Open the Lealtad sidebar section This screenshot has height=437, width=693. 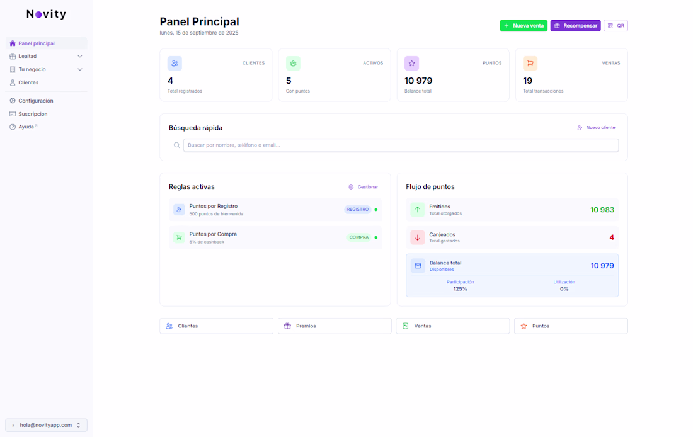(x=47, y=56)
